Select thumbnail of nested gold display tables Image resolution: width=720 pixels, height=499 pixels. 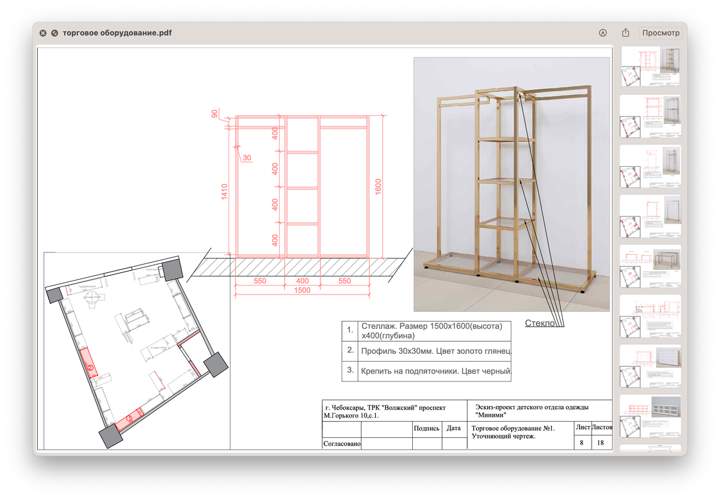pos(651,266)
